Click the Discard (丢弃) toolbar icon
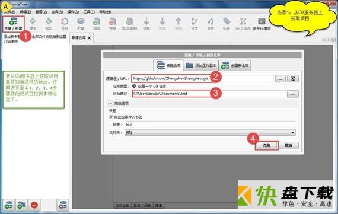 pyautogui.click(x=65, y=24)
